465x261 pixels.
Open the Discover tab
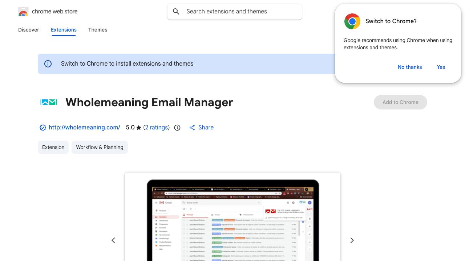[x=29, y=30]
